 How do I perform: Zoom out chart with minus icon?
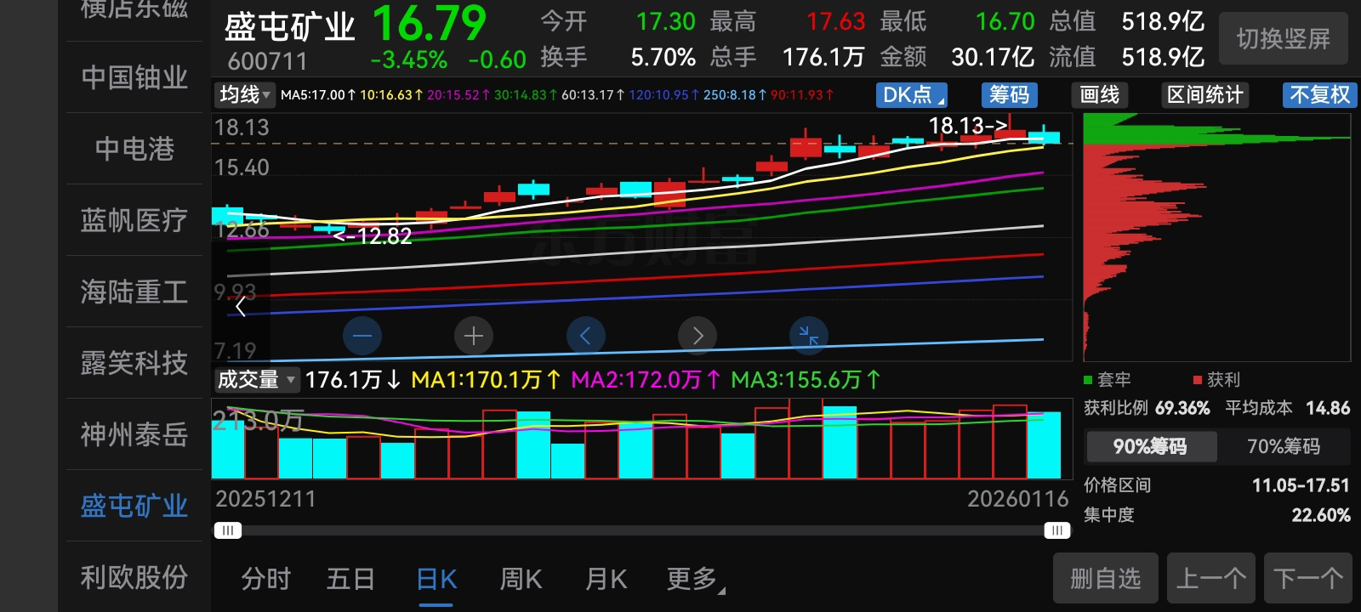point(362,336)
